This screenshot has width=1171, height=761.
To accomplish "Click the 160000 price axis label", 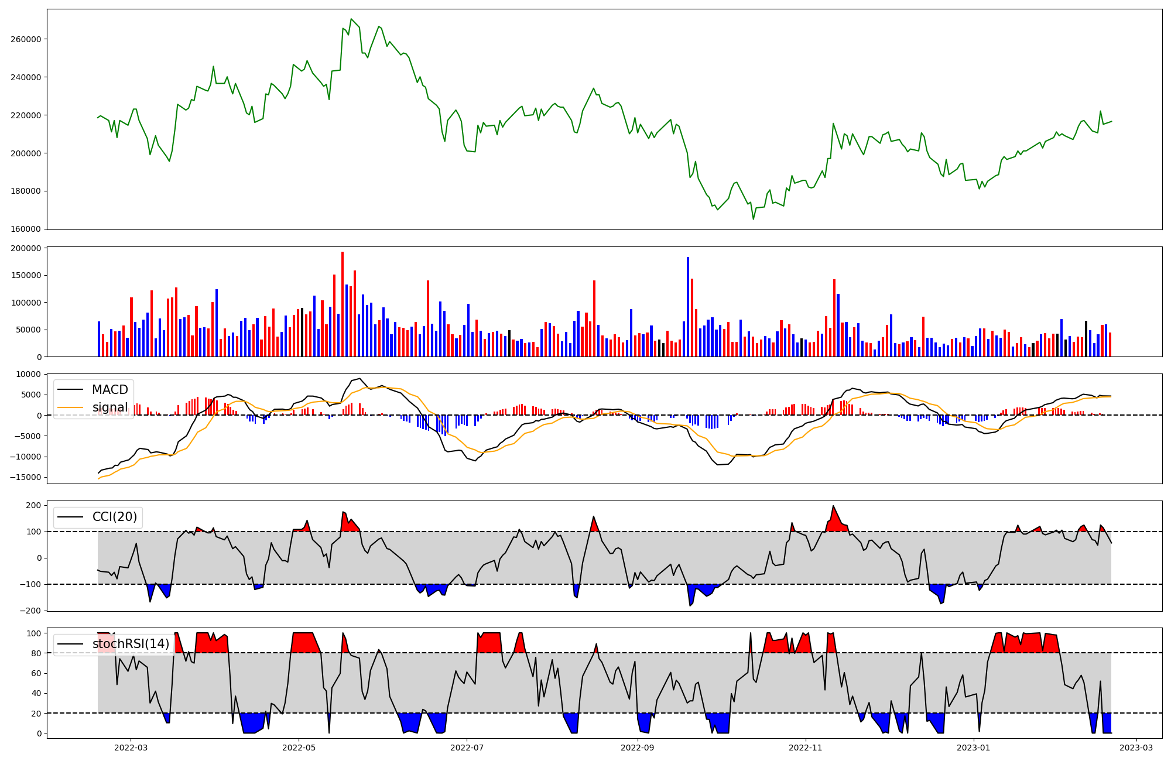I will click(26, 229).
